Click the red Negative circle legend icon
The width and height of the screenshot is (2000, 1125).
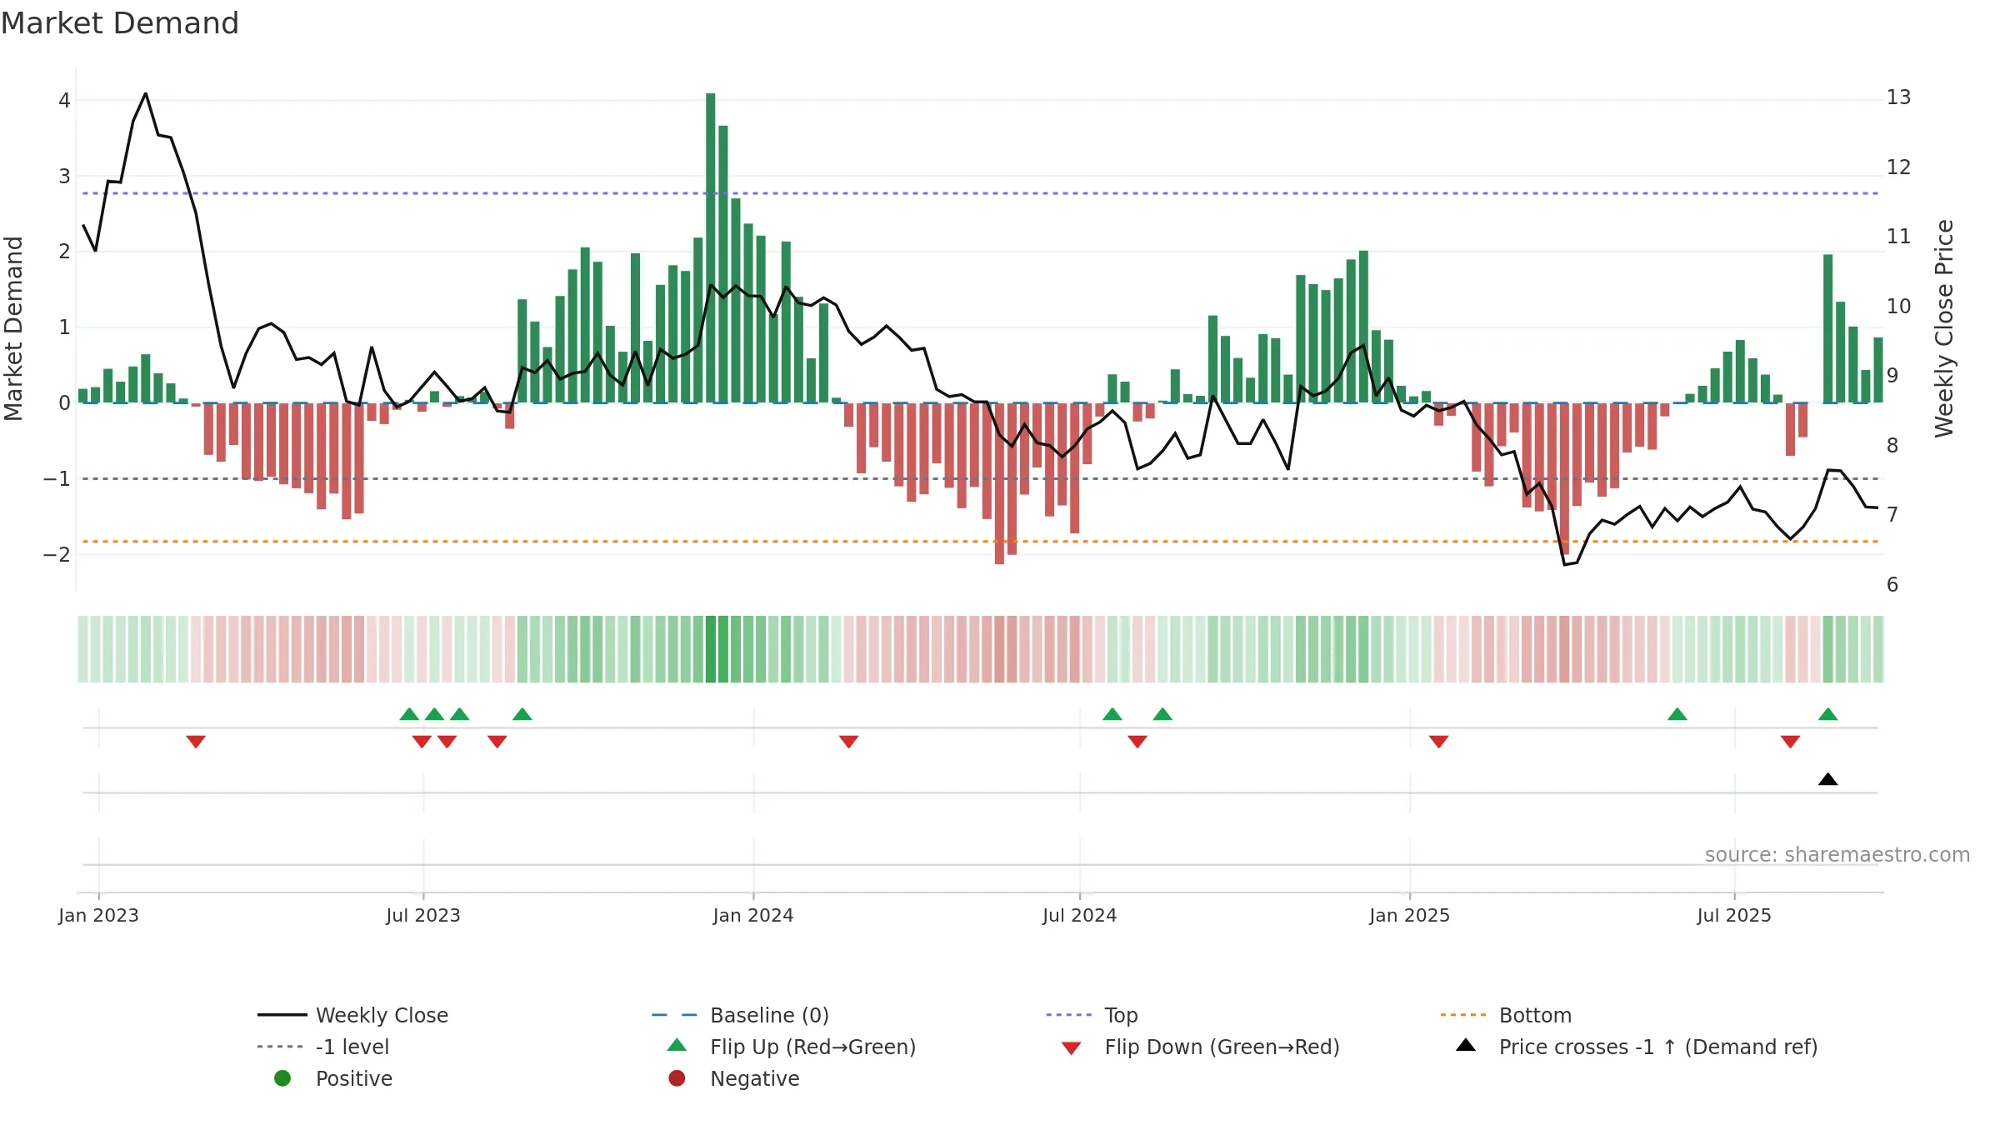tap(677, 1078)
